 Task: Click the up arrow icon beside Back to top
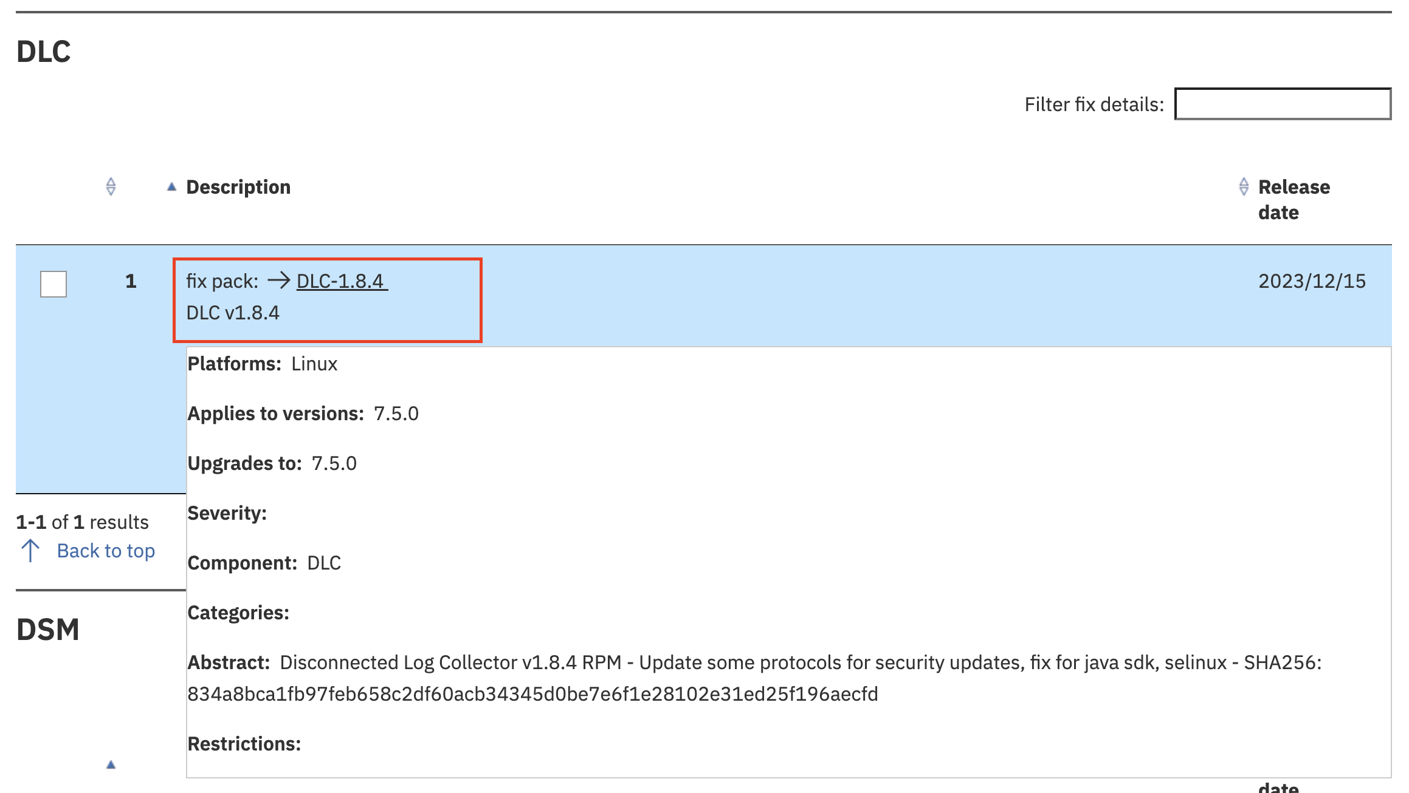(30, 551)
